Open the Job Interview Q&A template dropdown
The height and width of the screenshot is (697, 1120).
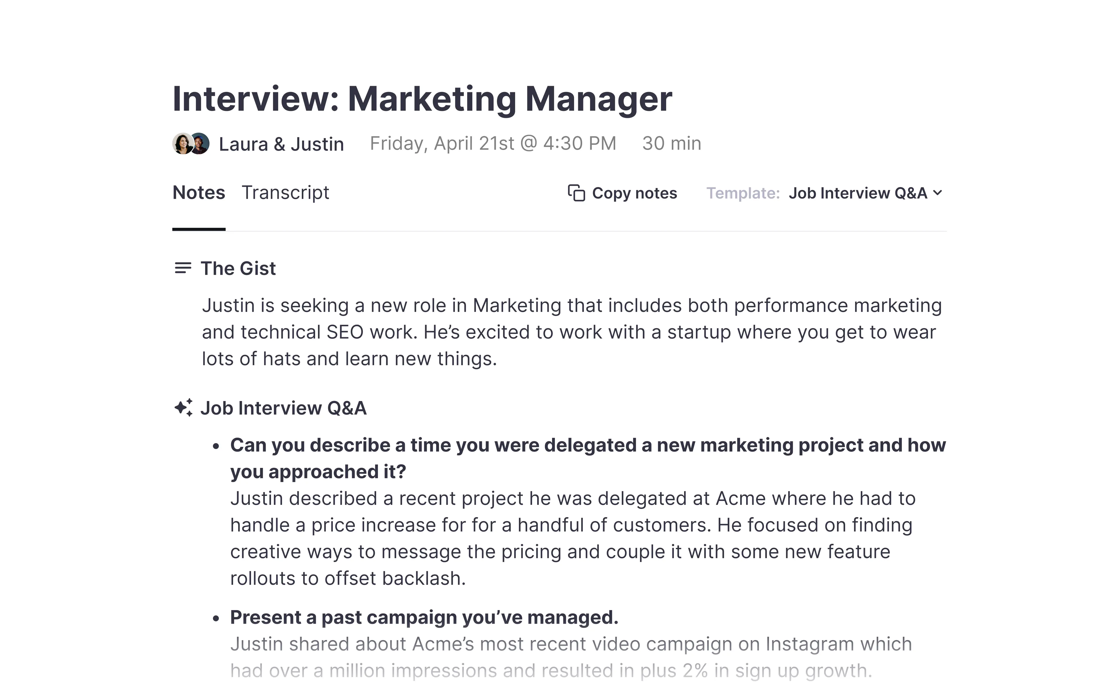point(865,193)
